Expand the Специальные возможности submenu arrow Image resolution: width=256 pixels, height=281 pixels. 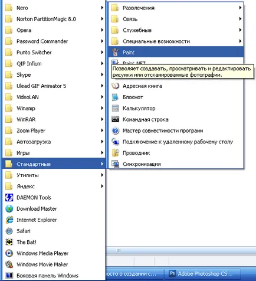coord(240,41)
